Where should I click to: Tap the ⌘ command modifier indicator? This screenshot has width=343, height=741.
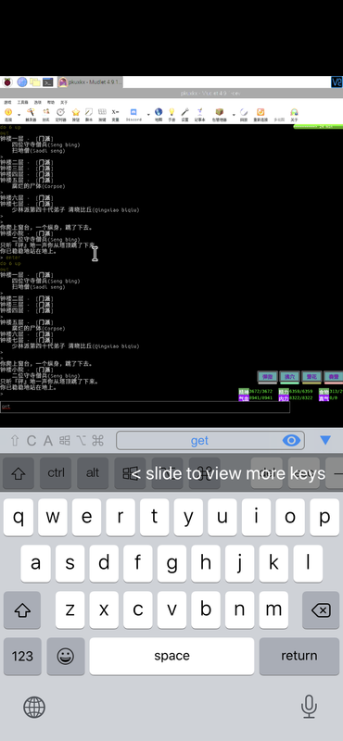tap(97, 441)
